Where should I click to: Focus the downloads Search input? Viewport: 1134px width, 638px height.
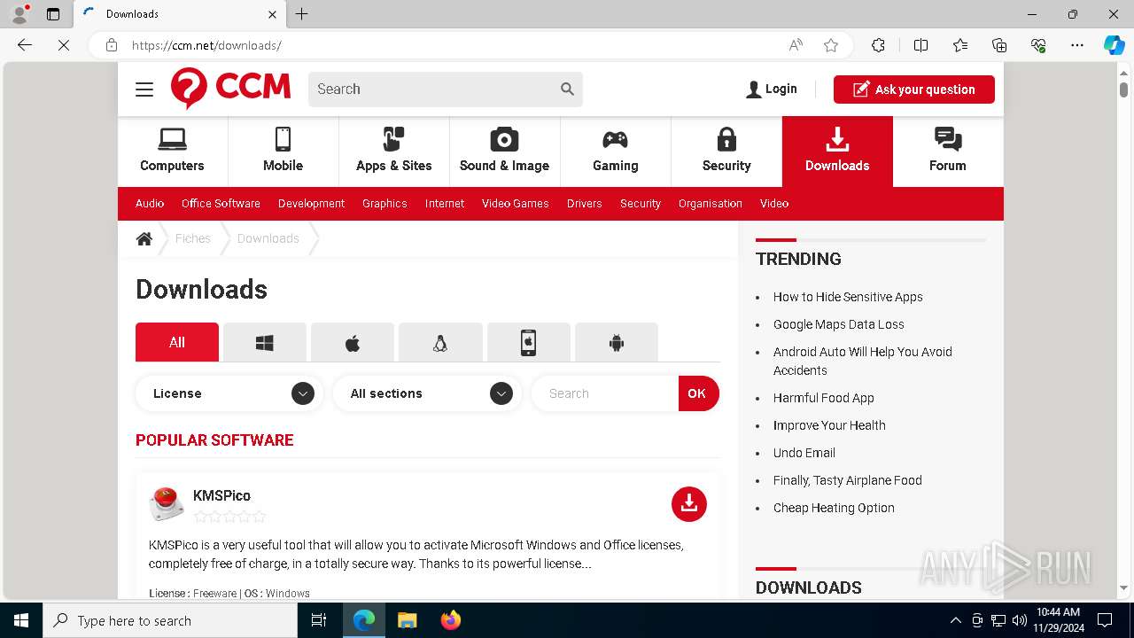click(x=605, y=393)
